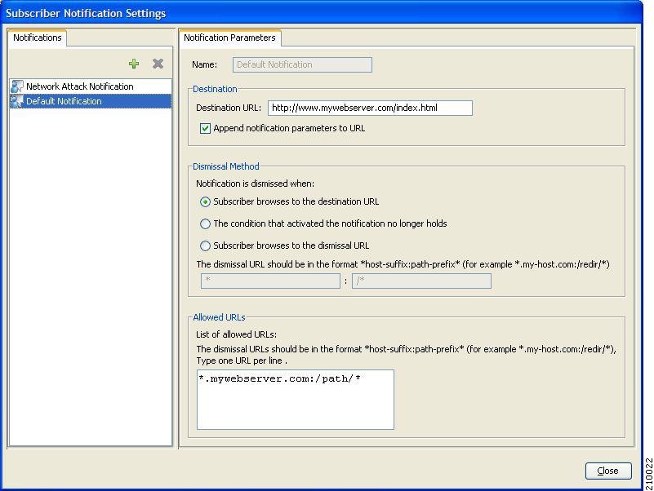Screen dimensions: 654x491
Task: Click the dismissal host-suffix field
Action: [x=270, y=281]
